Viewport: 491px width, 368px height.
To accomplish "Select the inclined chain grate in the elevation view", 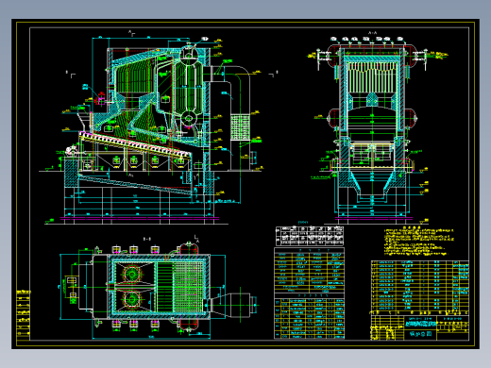I will click(x=135, y=143).
